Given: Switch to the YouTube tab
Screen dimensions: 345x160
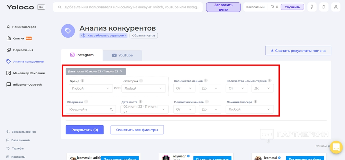Looking at the screenshot, I should [122, 55].
